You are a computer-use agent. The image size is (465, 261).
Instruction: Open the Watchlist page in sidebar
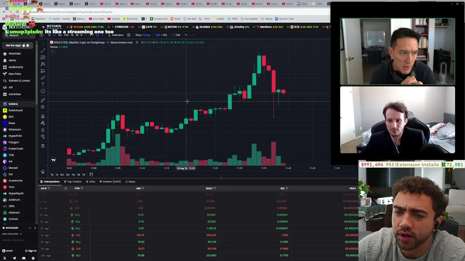(x=12, y=54)
